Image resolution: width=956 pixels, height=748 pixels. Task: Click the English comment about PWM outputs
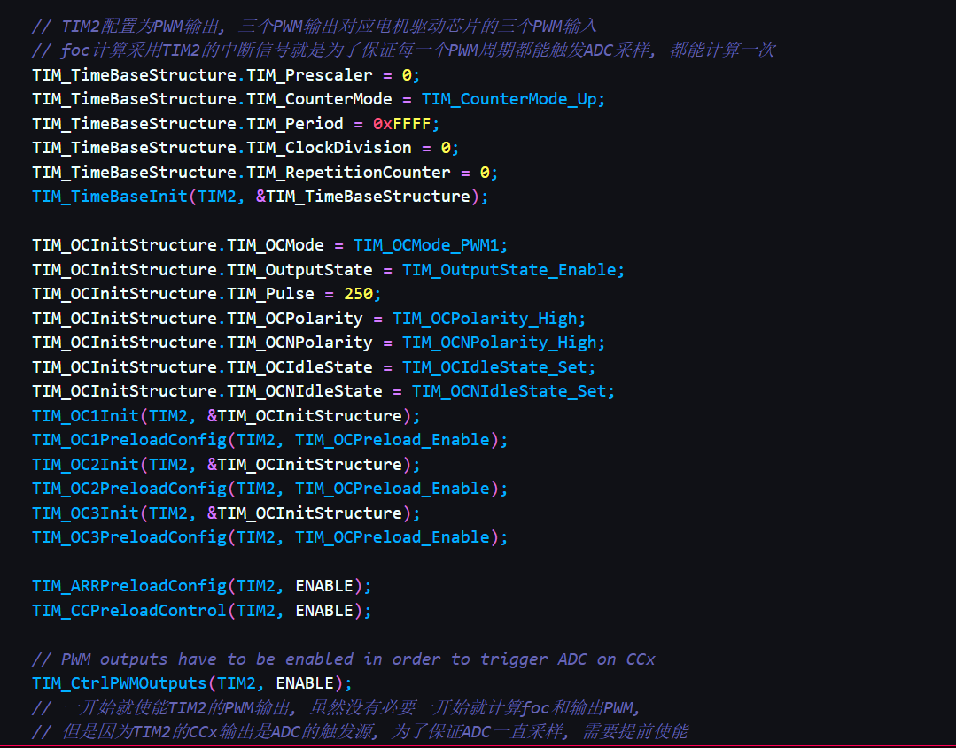(344, 659)
